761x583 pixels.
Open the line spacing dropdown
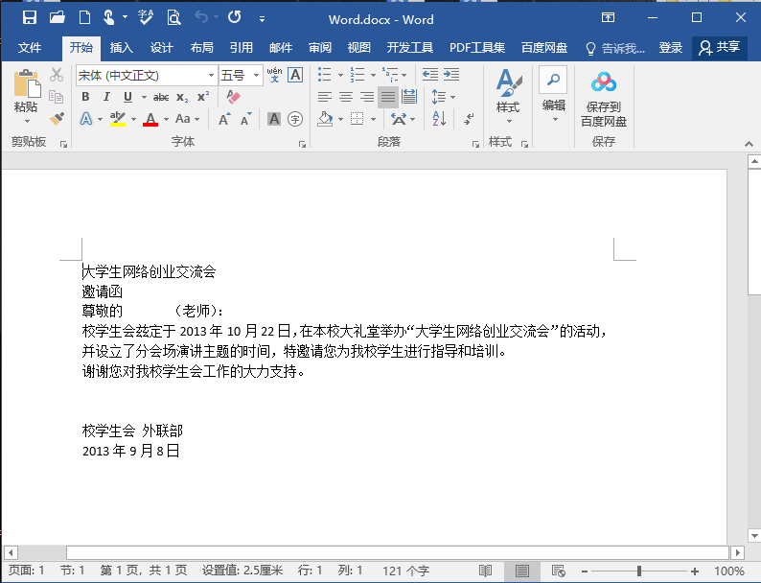[453, 97]
